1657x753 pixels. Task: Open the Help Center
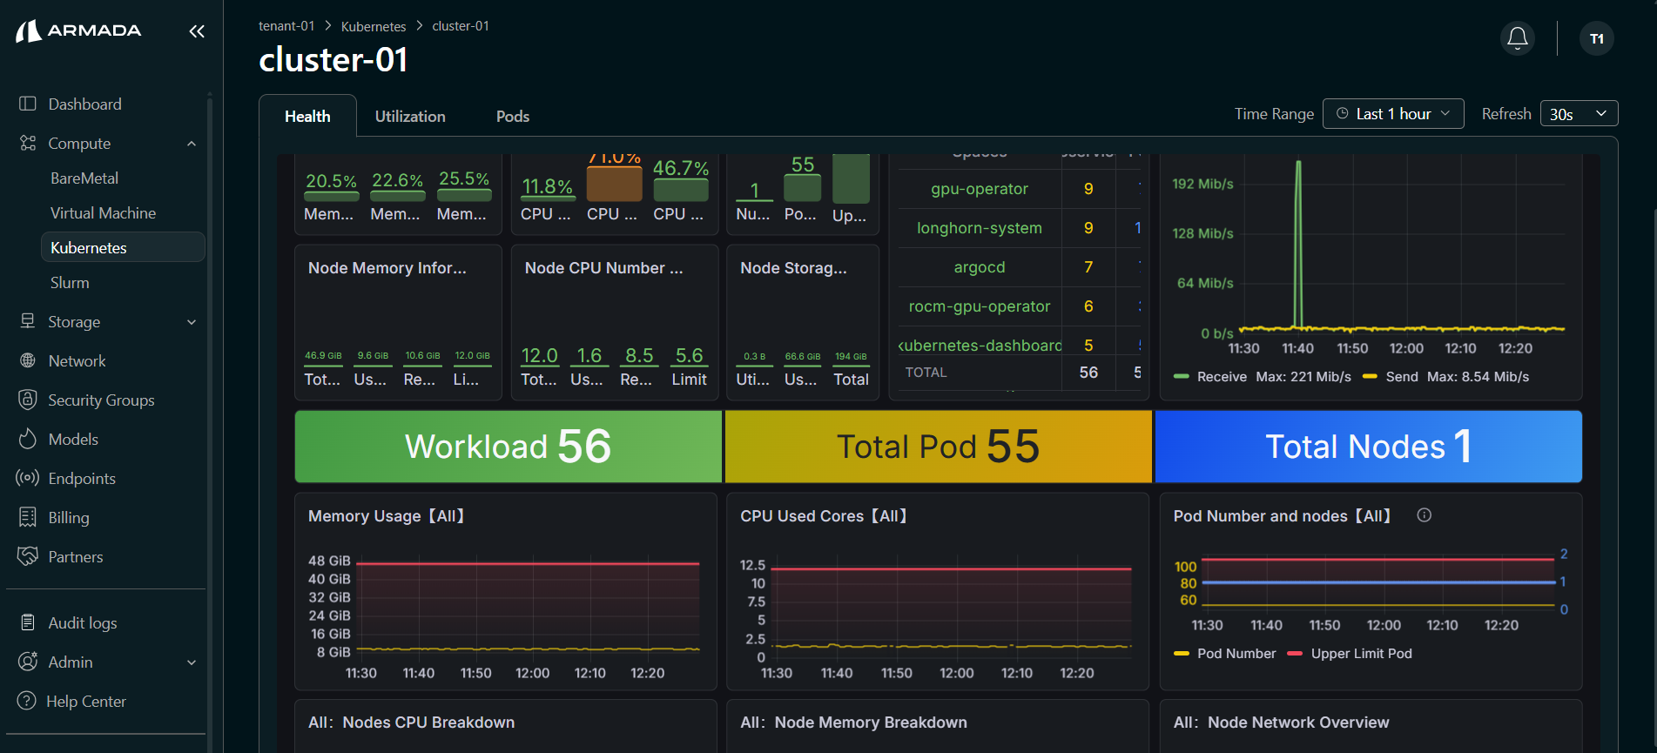pos(86,701)
